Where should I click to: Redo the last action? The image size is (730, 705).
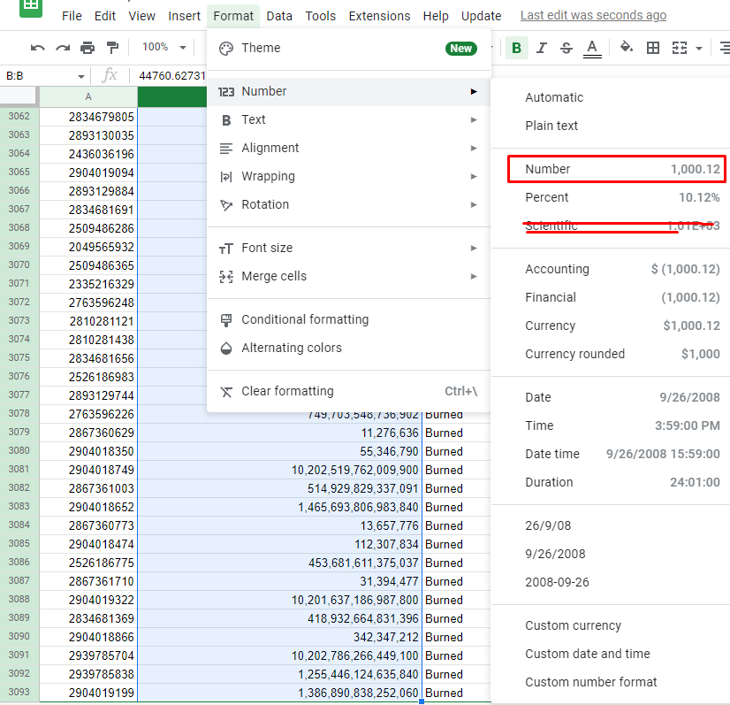coord(61,48)
